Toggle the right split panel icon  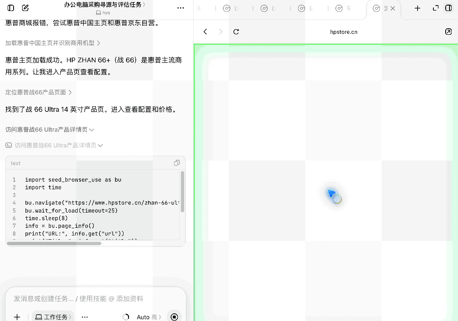pos(449,8)
